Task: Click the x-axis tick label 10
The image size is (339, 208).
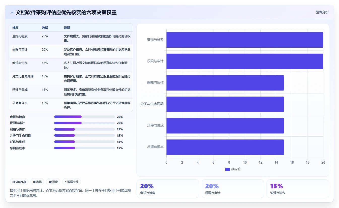Action: point(245,163)
